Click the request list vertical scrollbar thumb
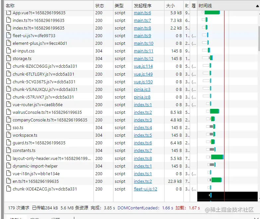This screenshot has height=219, width=260. [259, 38]
